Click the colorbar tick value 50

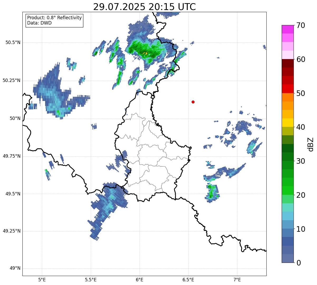coord(301,93)
